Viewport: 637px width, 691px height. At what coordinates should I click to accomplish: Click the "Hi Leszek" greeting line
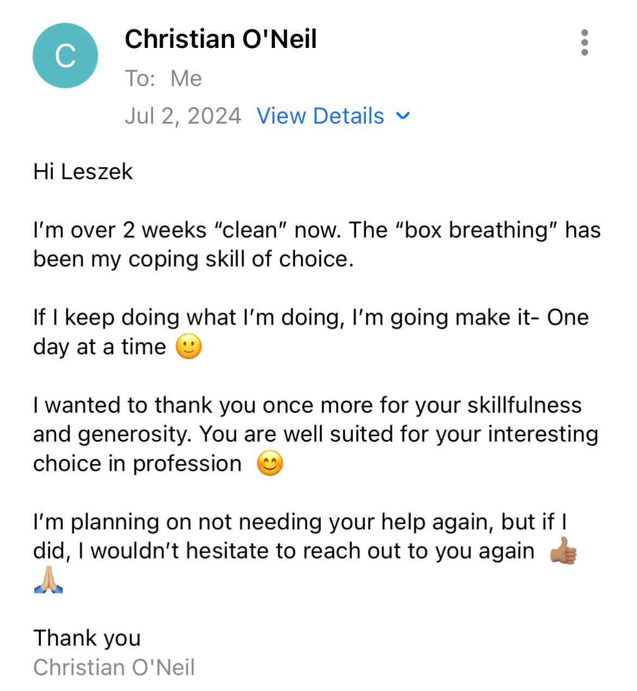pos(83,172)
